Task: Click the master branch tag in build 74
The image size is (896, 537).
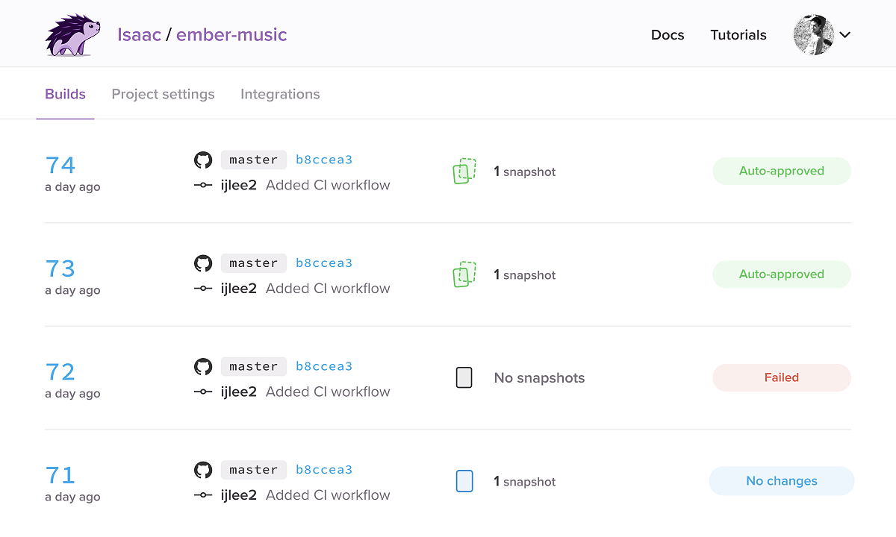Action: [254, 160]
